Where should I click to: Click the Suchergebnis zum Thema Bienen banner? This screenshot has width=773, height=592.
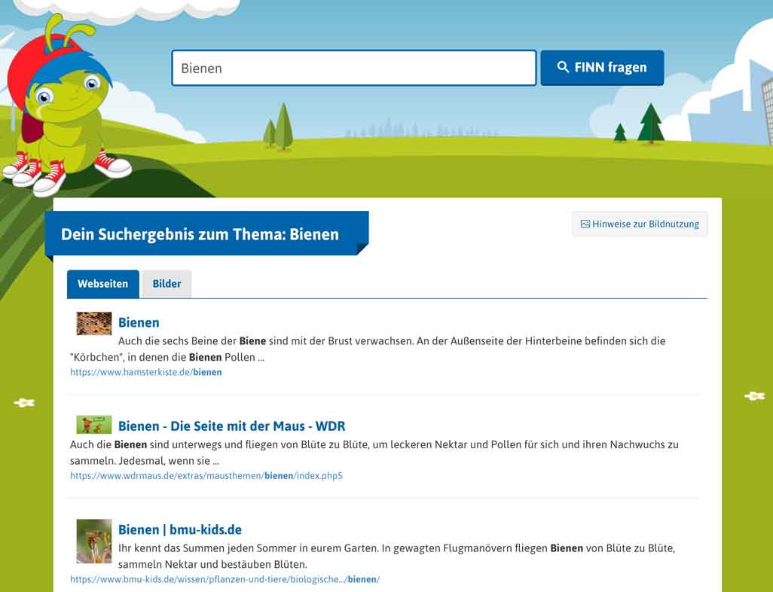tap(200, 234)
